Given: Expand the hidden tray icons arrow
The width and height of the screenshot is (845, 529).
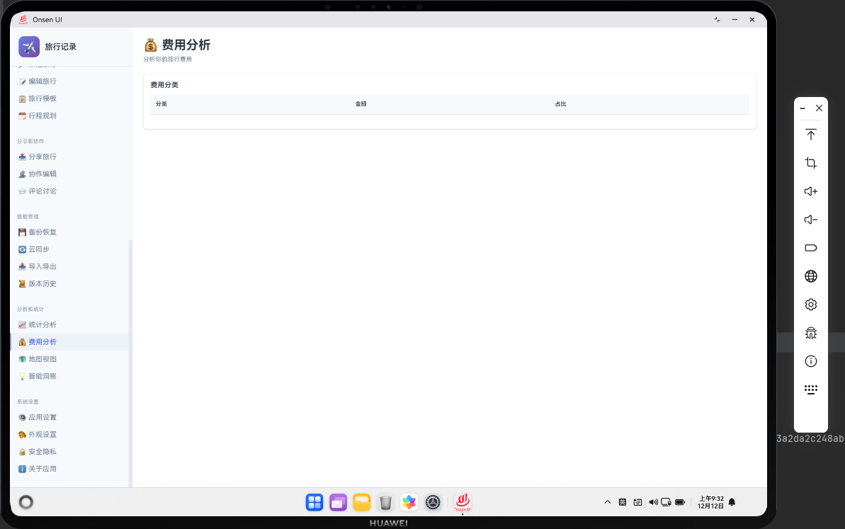Looking at the screenshot, I should coord(607,502).
